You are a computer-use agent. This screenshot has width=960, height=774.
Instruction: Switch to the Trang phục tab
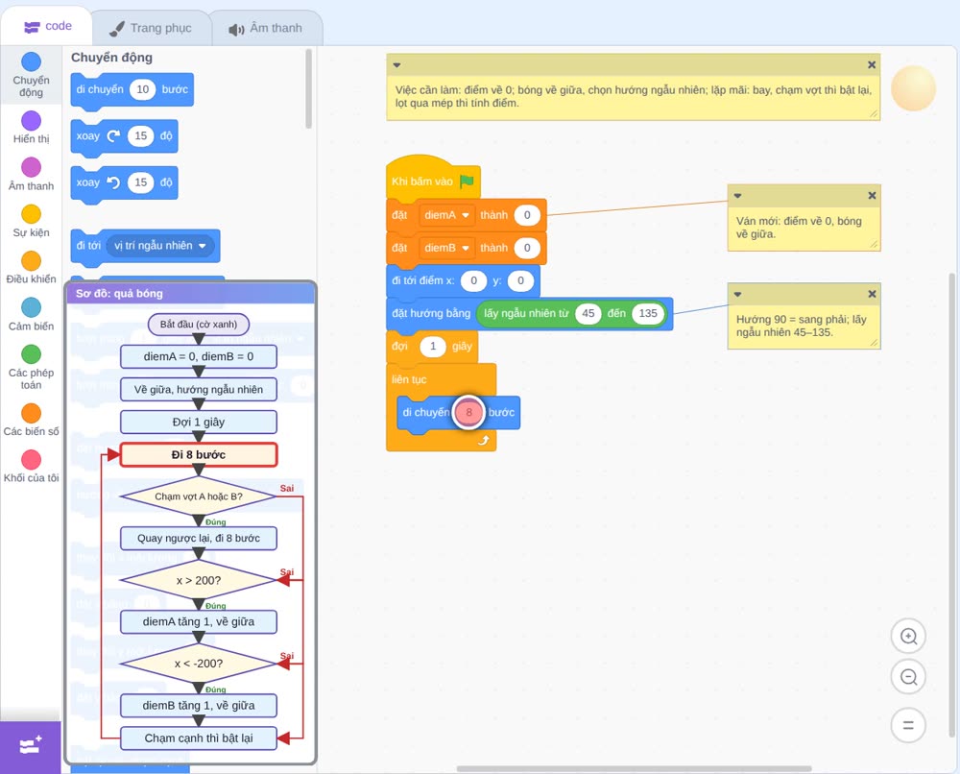pyautogui.click(x=151, y=28)
